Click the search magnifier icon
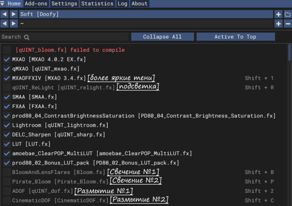This screenshot has width=292, height=206. [26, 37]
